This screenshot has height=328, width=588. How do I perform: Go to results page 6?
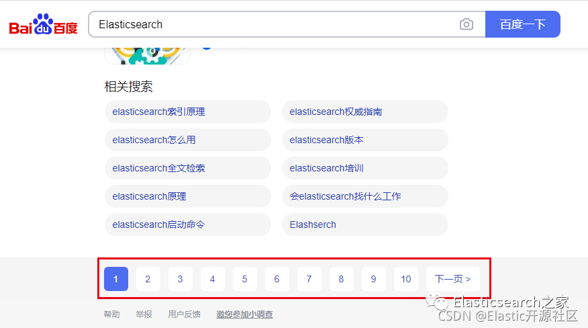click(277, 279)
